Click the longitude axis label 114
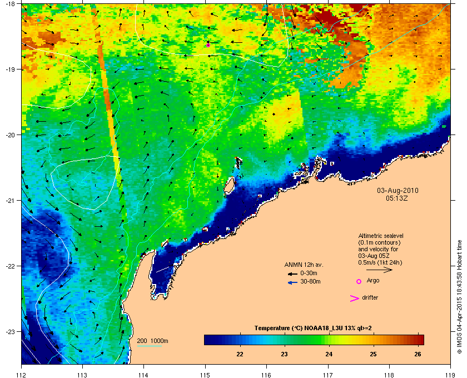 pyautogui.click(x=143, y=375)
